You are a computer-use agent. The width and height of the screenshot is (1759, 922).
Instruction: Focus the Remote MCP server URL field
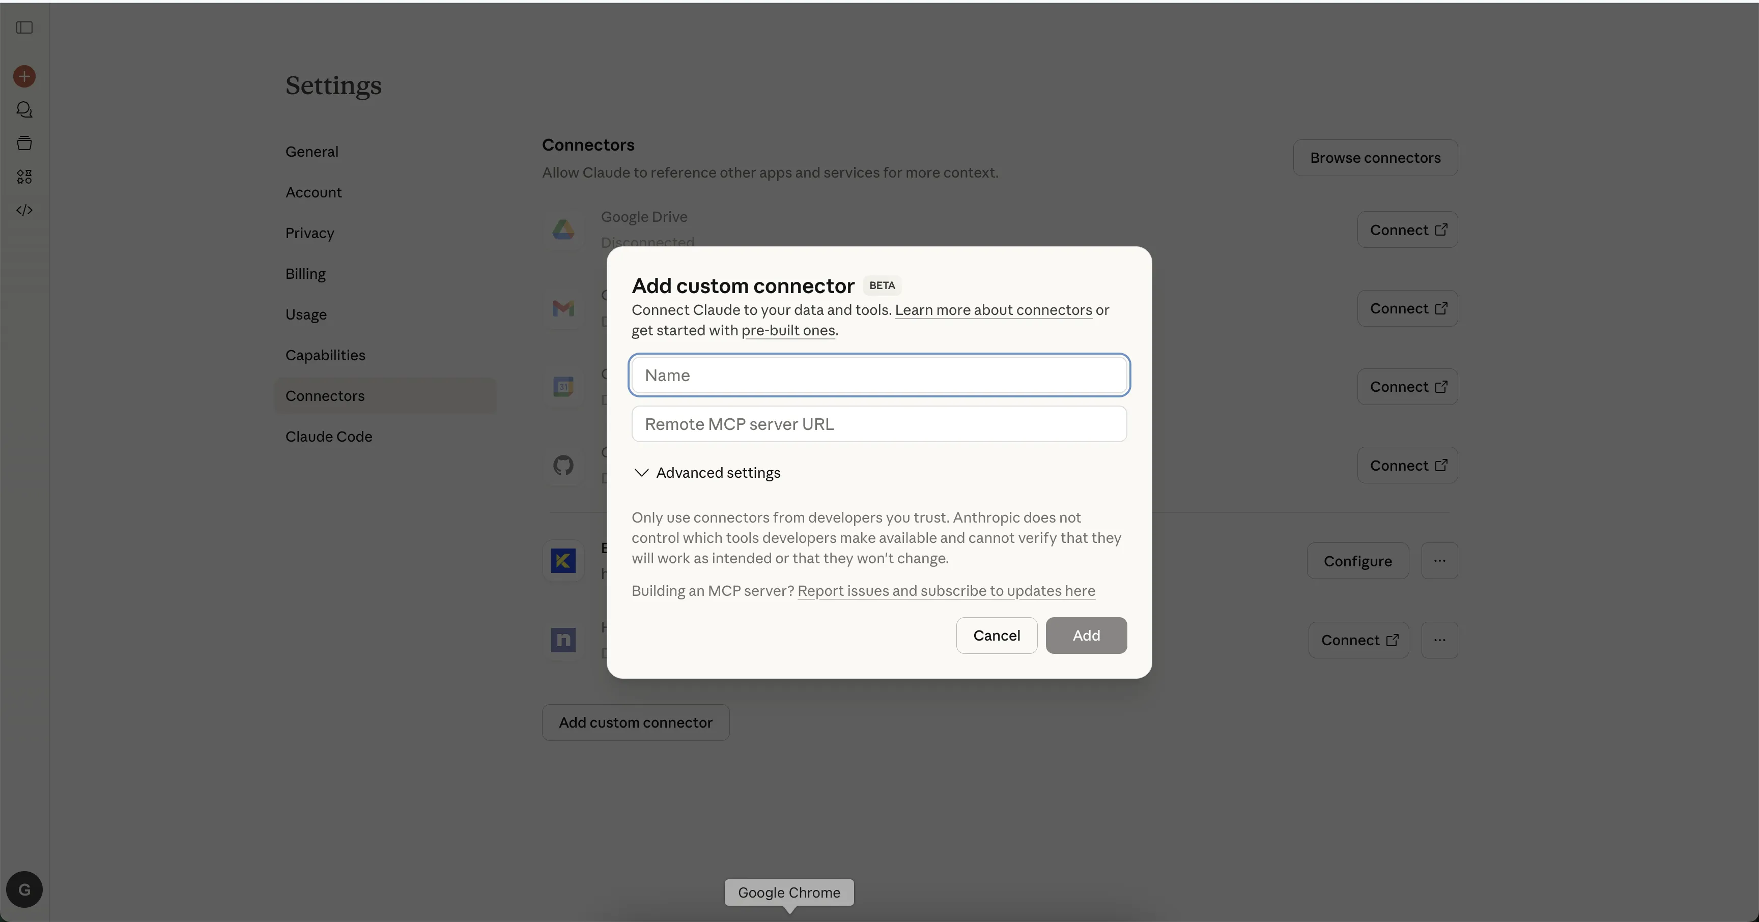point(879,424)
